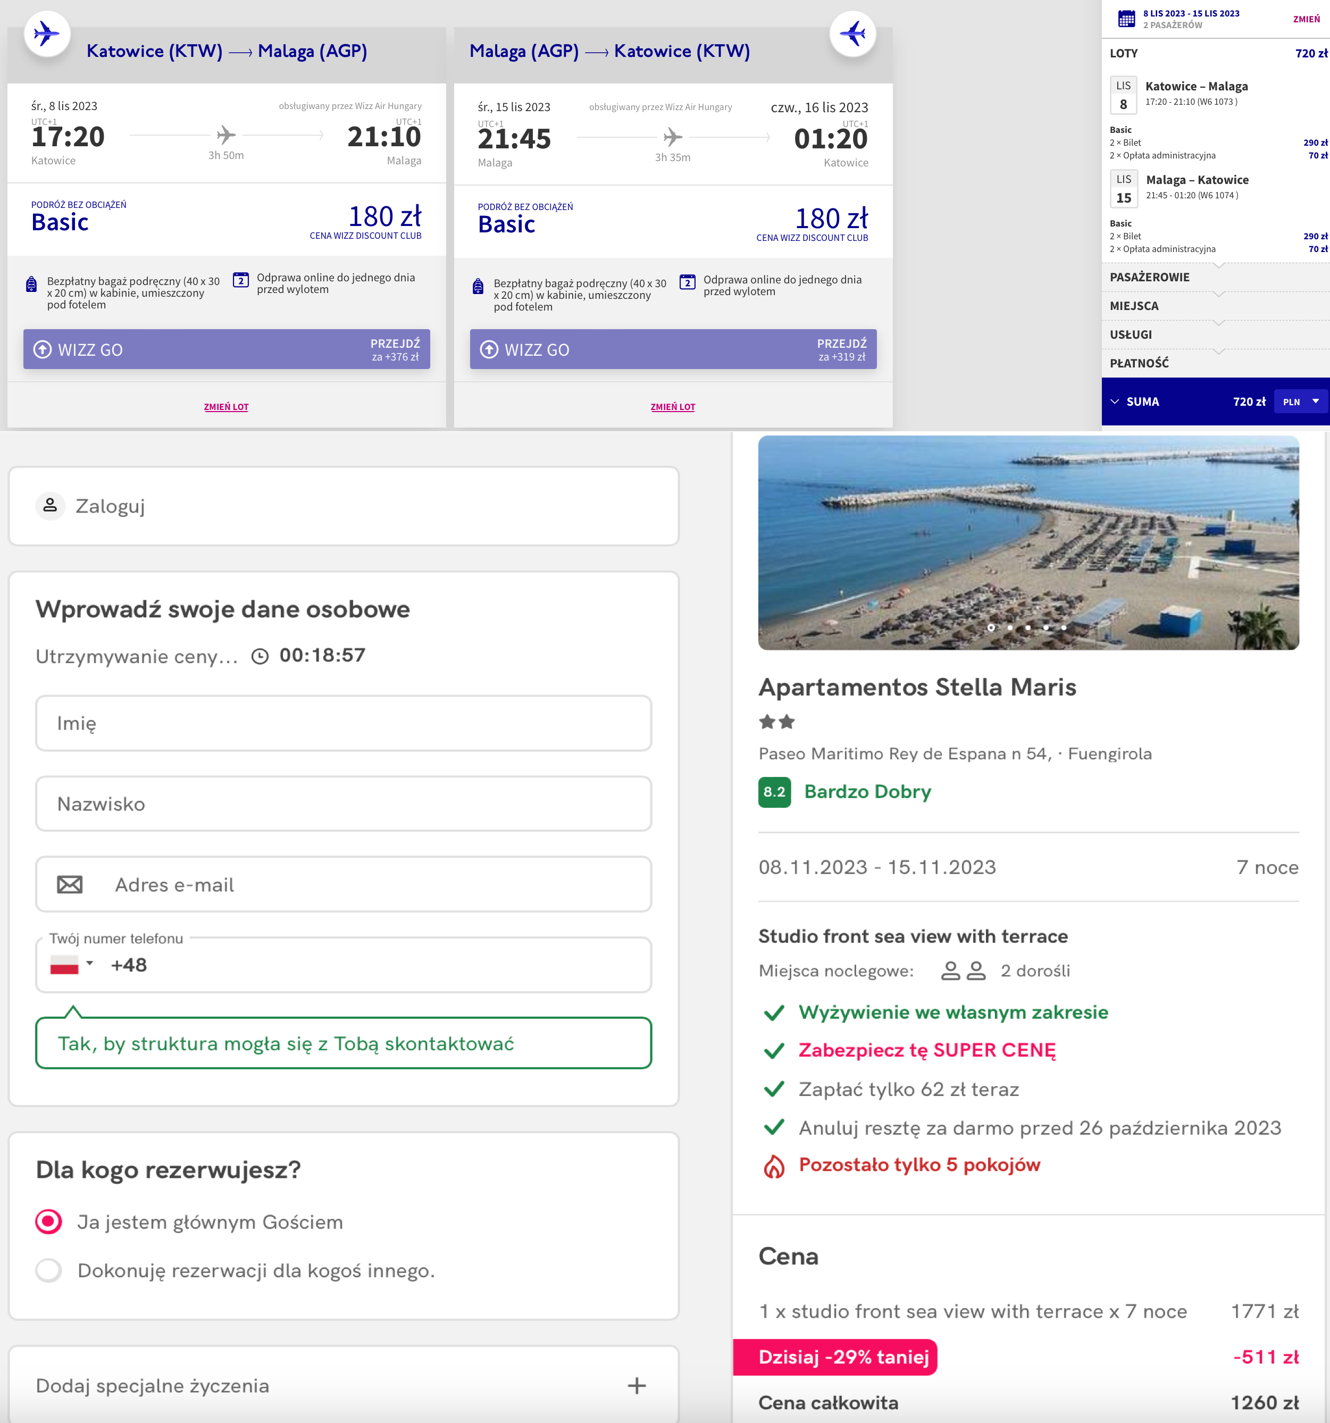The image size is (1330, 1423).
Task: Open the PLN currency dropdown
Action: [x=1301, y=401]
